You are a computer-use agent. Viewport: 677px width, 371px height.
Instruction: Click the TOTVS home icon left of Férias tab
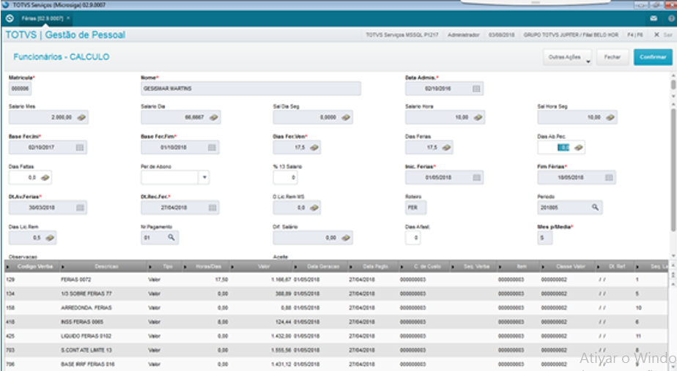10,18
